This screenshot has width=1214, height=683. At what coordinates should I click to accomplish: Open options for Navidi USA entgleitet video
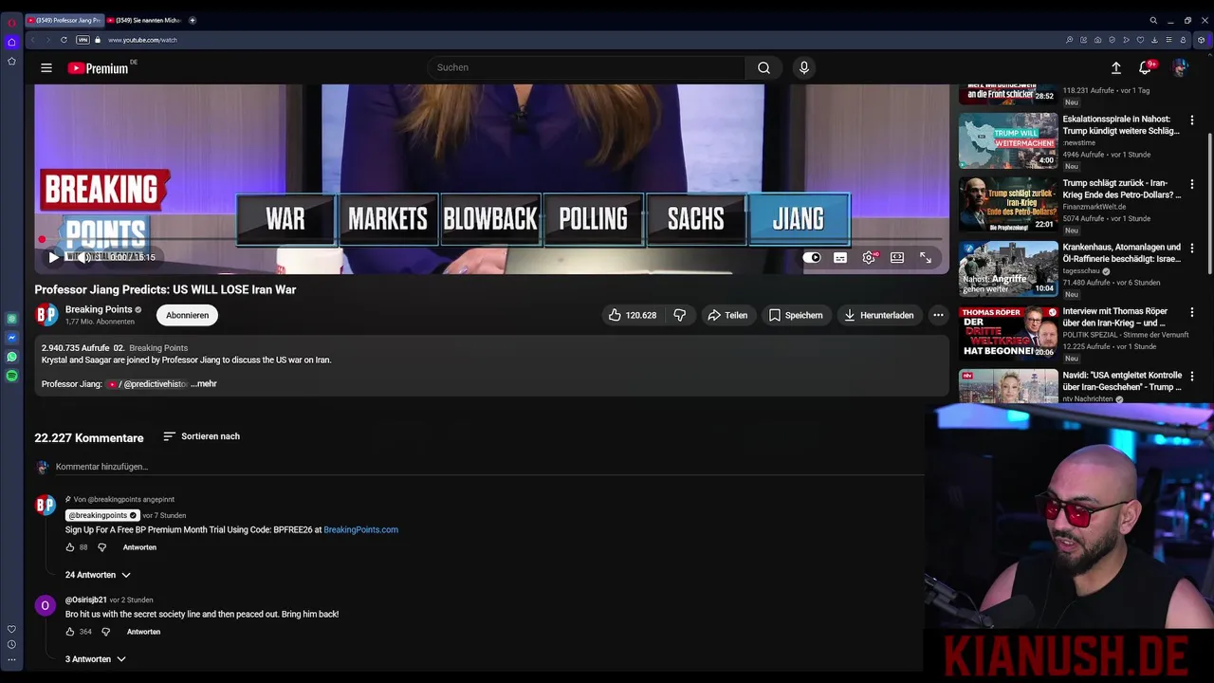click(x=1192, y=376)
